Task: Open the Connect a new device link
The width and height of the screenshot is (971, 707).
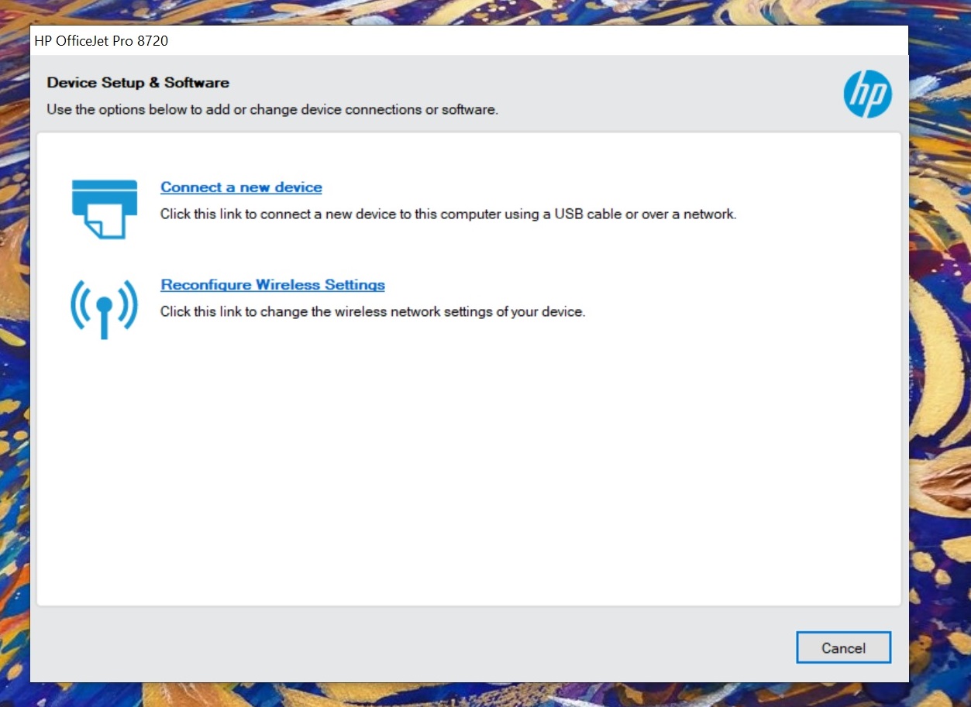Action: click(241, 187)
